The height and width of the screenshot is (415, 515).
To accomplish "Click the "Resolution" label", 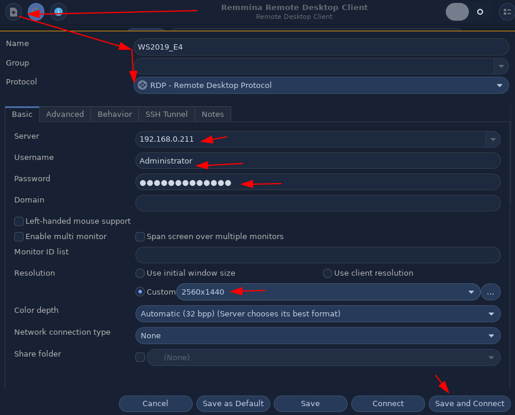I will point(34,273).
